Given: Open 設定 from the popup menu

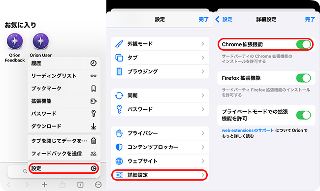Looking at the screenshot, I should tap(64, 168).
